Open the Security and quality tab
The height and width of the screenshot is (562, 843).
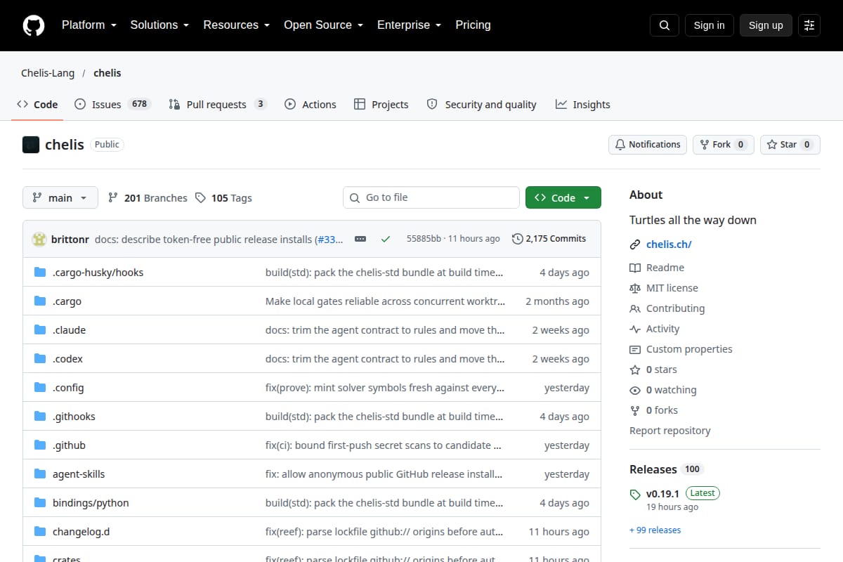click(x=482, y=105)
